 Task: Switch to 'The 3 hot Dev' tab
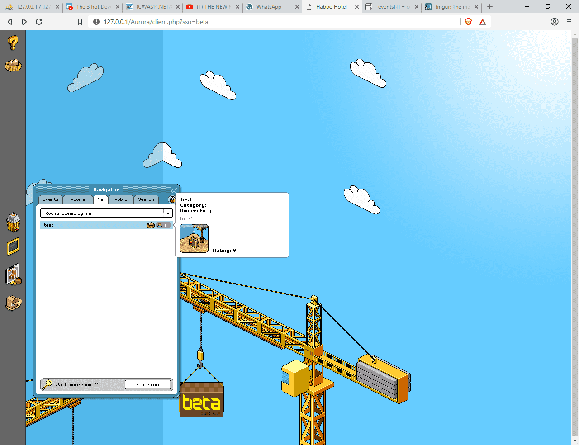[x=93, y=7]
